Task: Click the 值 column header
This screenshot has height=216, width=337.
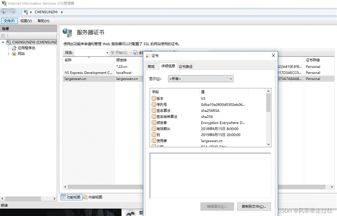Action: (223, 92)
